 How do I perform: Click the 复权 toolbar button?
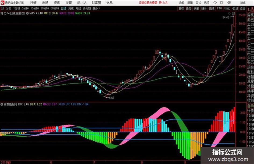point(181,8)
